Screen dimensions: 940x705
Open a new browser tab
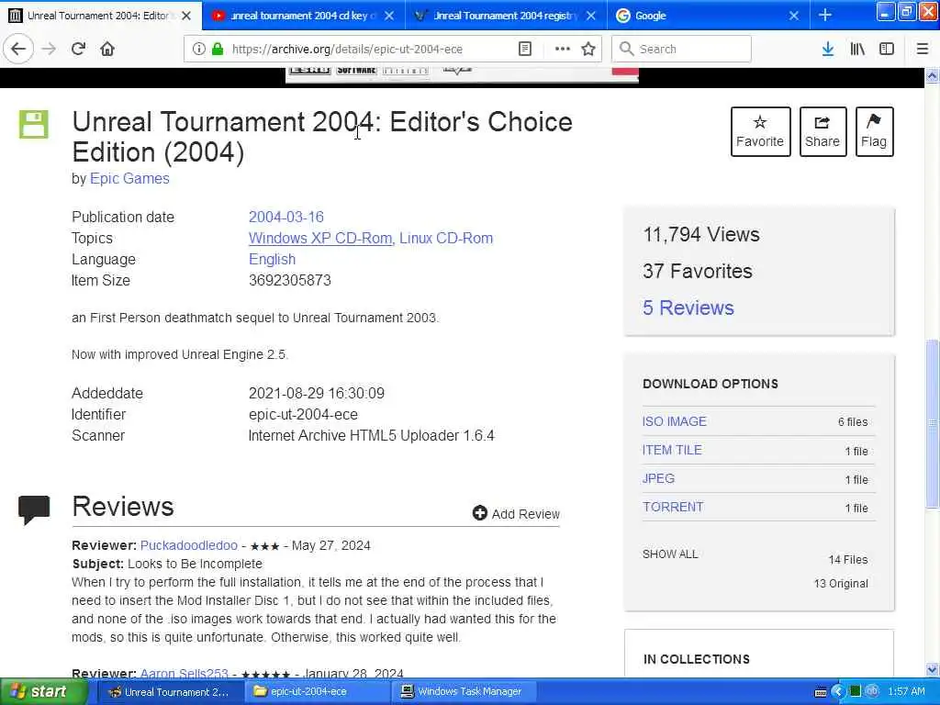[825, 15]
